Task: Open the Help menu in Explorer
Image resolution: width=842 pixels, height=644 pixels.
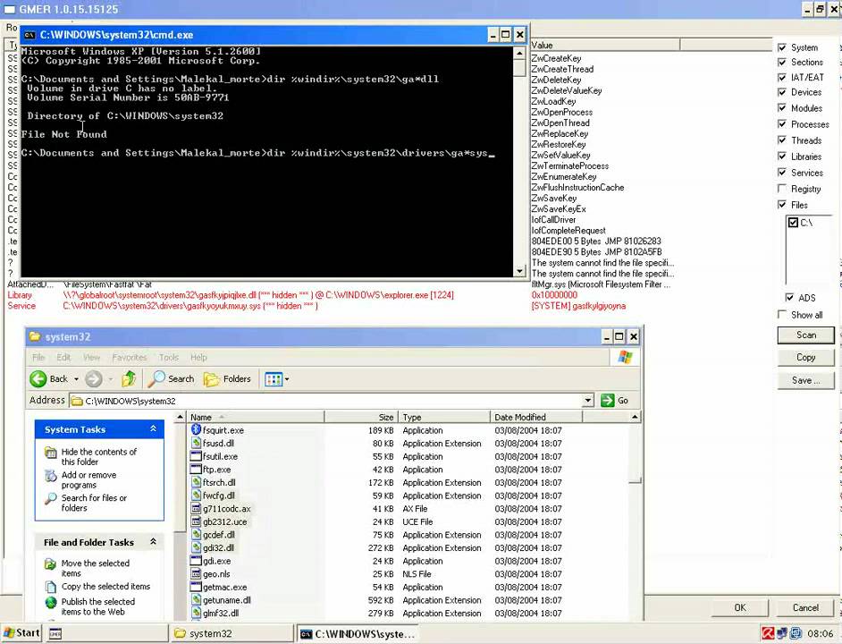Action: 198,358
